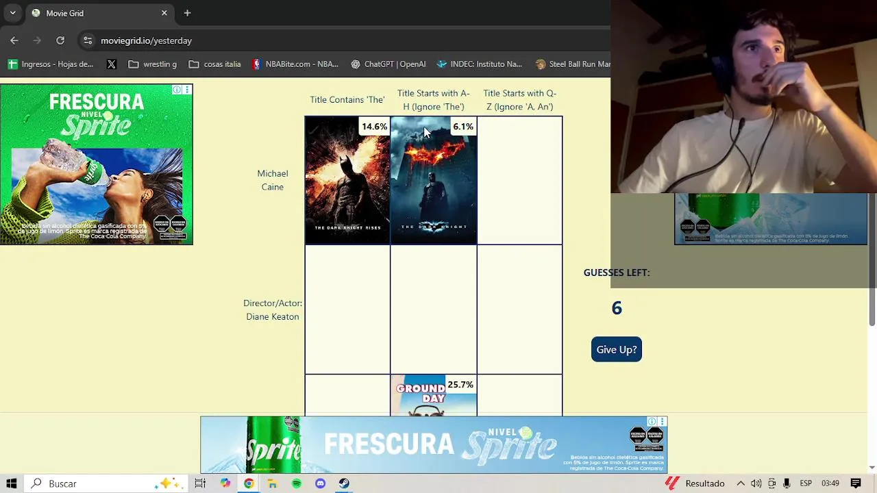Click the left Sprite Frescura ad image
Screen dimensions: 877x493
pyautogui.click(x=97, y=164)
